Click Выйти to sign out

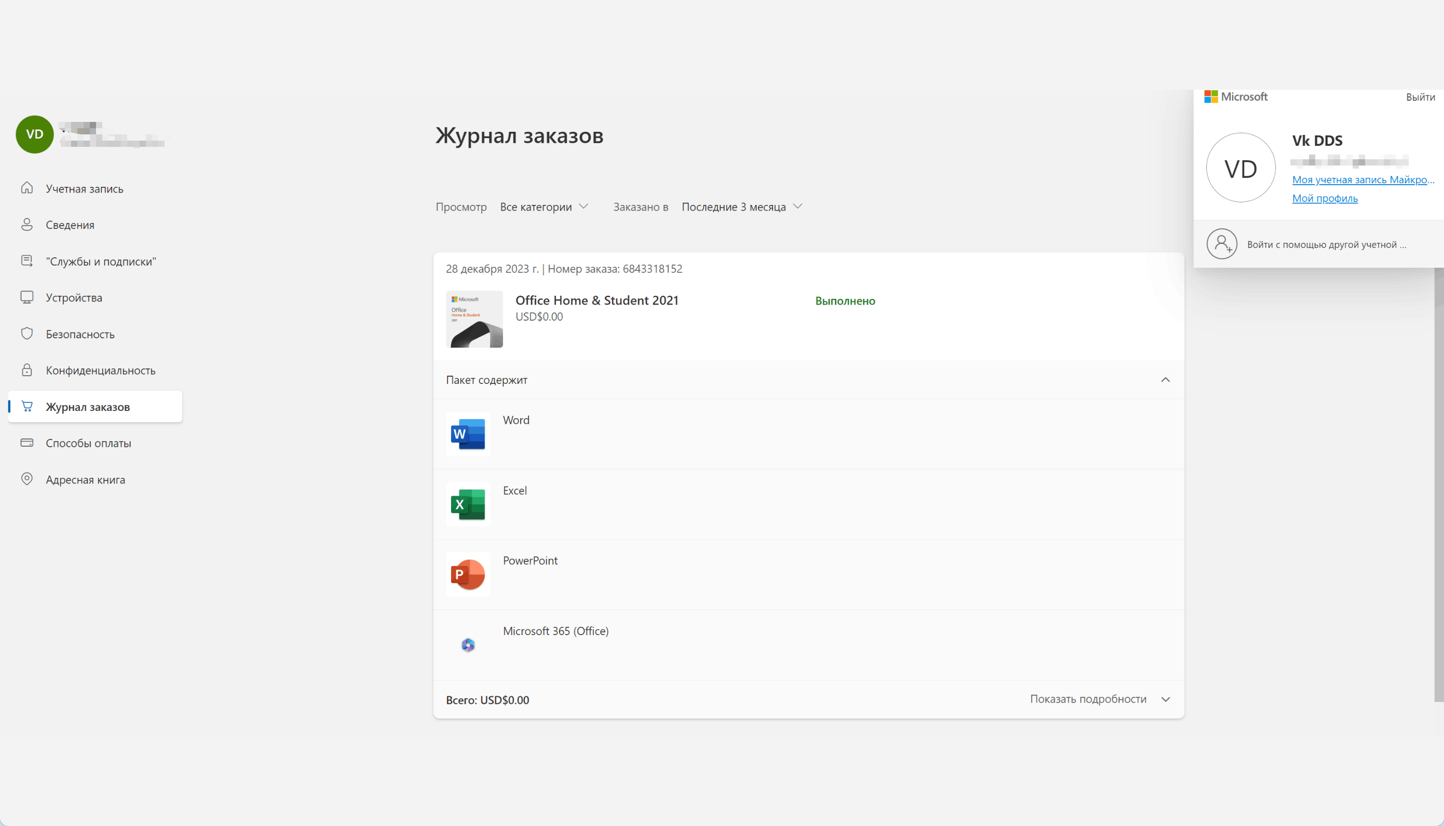1420,98
